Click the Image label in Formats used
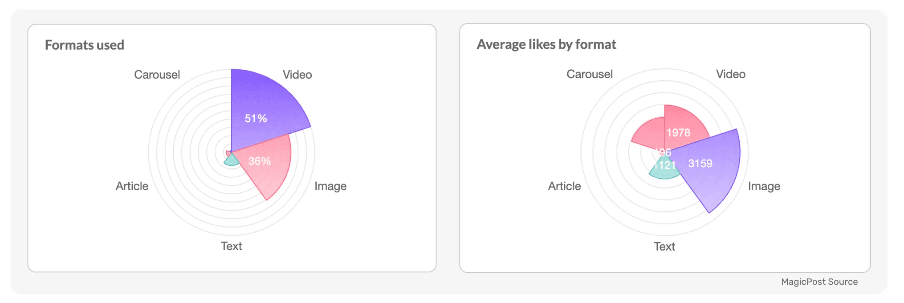Viewport: 904px width, 303px height. tap(330, 186)
